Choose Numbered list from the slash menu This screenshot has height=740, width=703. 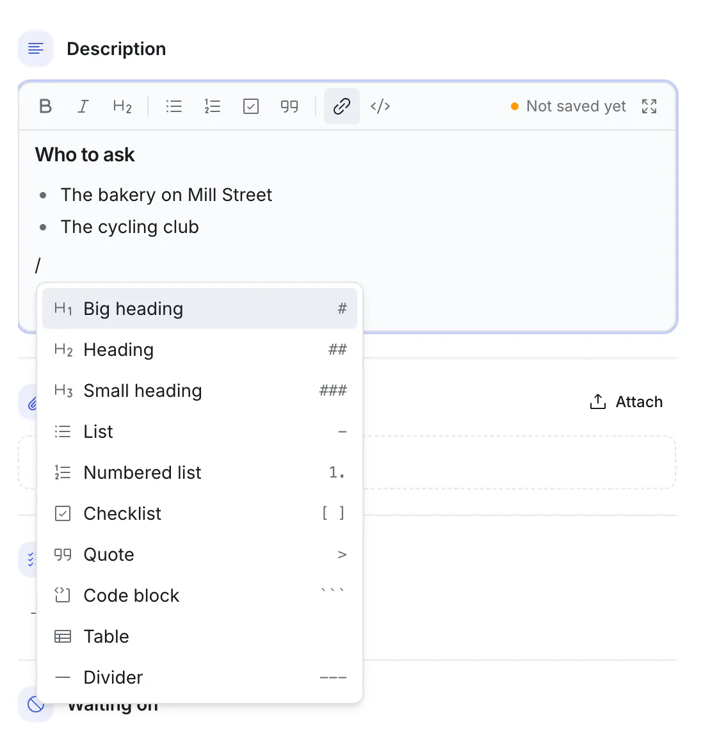pyautogui.click(x=200, y=472)
